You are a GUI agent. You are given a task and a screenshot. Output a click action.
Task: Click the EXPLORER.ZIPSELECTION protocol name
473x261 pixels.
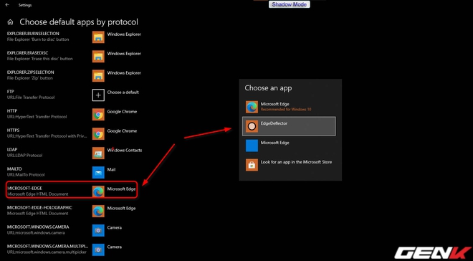[31, 72]
